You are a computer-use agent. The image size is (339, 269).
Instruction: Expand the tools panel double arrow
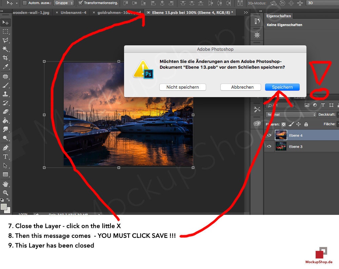(x=2, y=11)
